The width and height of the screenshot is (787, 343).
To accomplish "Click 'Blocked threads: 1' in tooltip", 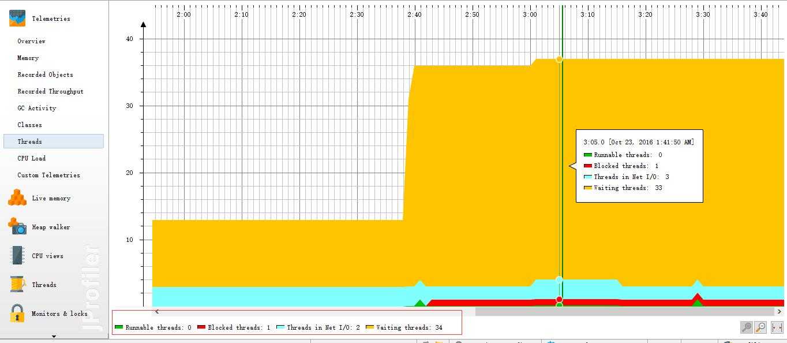I will coord(626,166).
